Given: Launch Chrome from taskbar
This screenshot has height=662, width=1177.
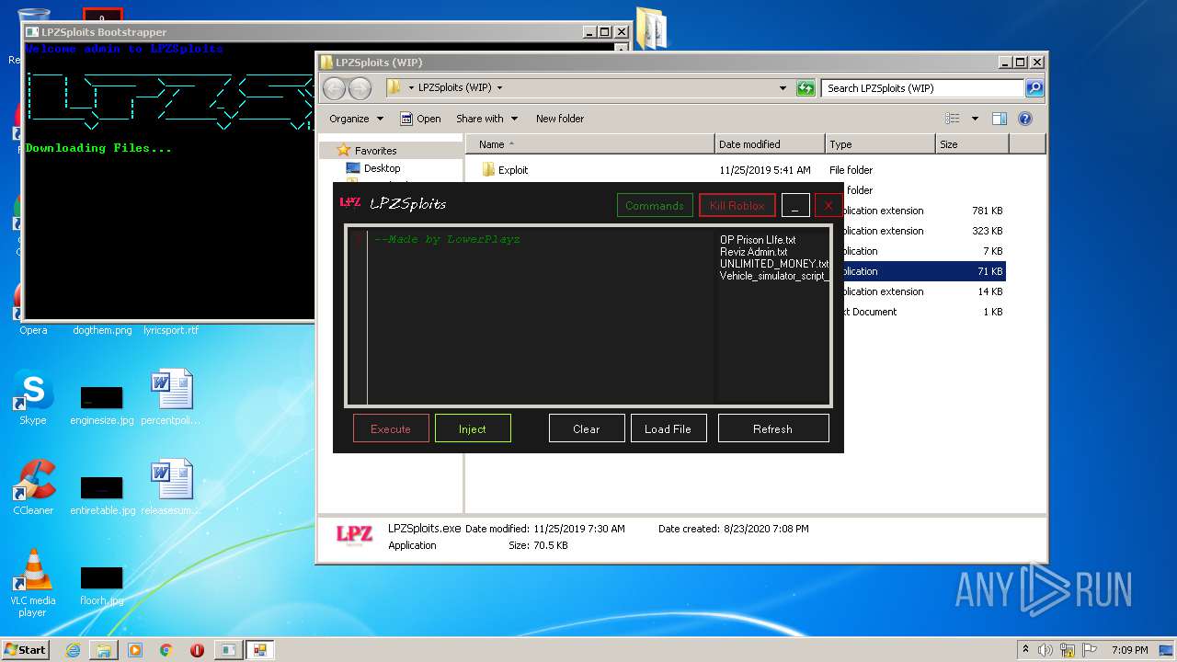Looking at the screenshot, I should coord(166,650).
